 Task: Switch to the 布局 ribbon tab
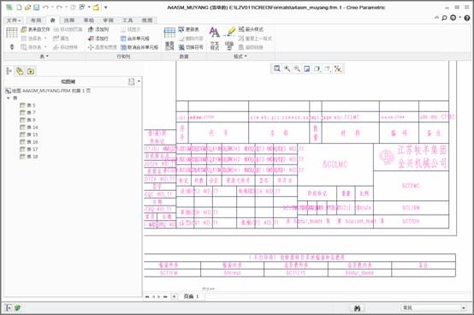pyautogui.click(x=36, y=21)
